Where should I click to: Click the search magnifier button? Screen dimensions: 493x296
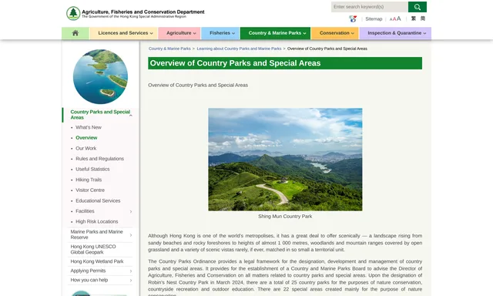(x=418, y=7)
